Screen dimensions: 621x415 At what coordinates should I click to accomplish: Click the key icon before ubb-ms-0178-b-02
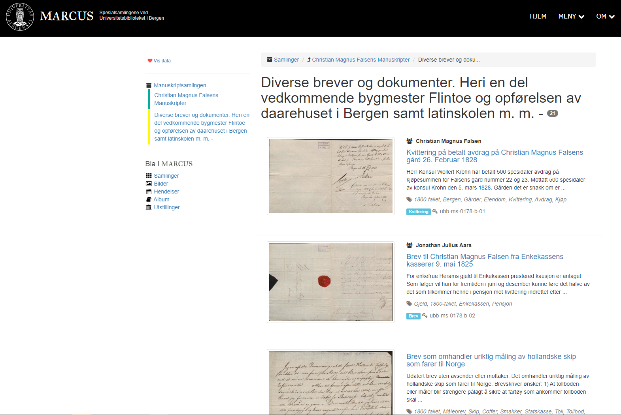(x=425, y=315)
